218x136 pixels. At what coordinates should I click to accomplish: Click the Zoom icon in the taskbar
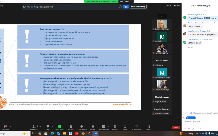pos(95,134)
